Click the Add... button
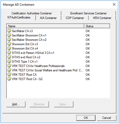The width and height of the screenshot is (119, 124). pyautogui.click(x=16, y=104)
